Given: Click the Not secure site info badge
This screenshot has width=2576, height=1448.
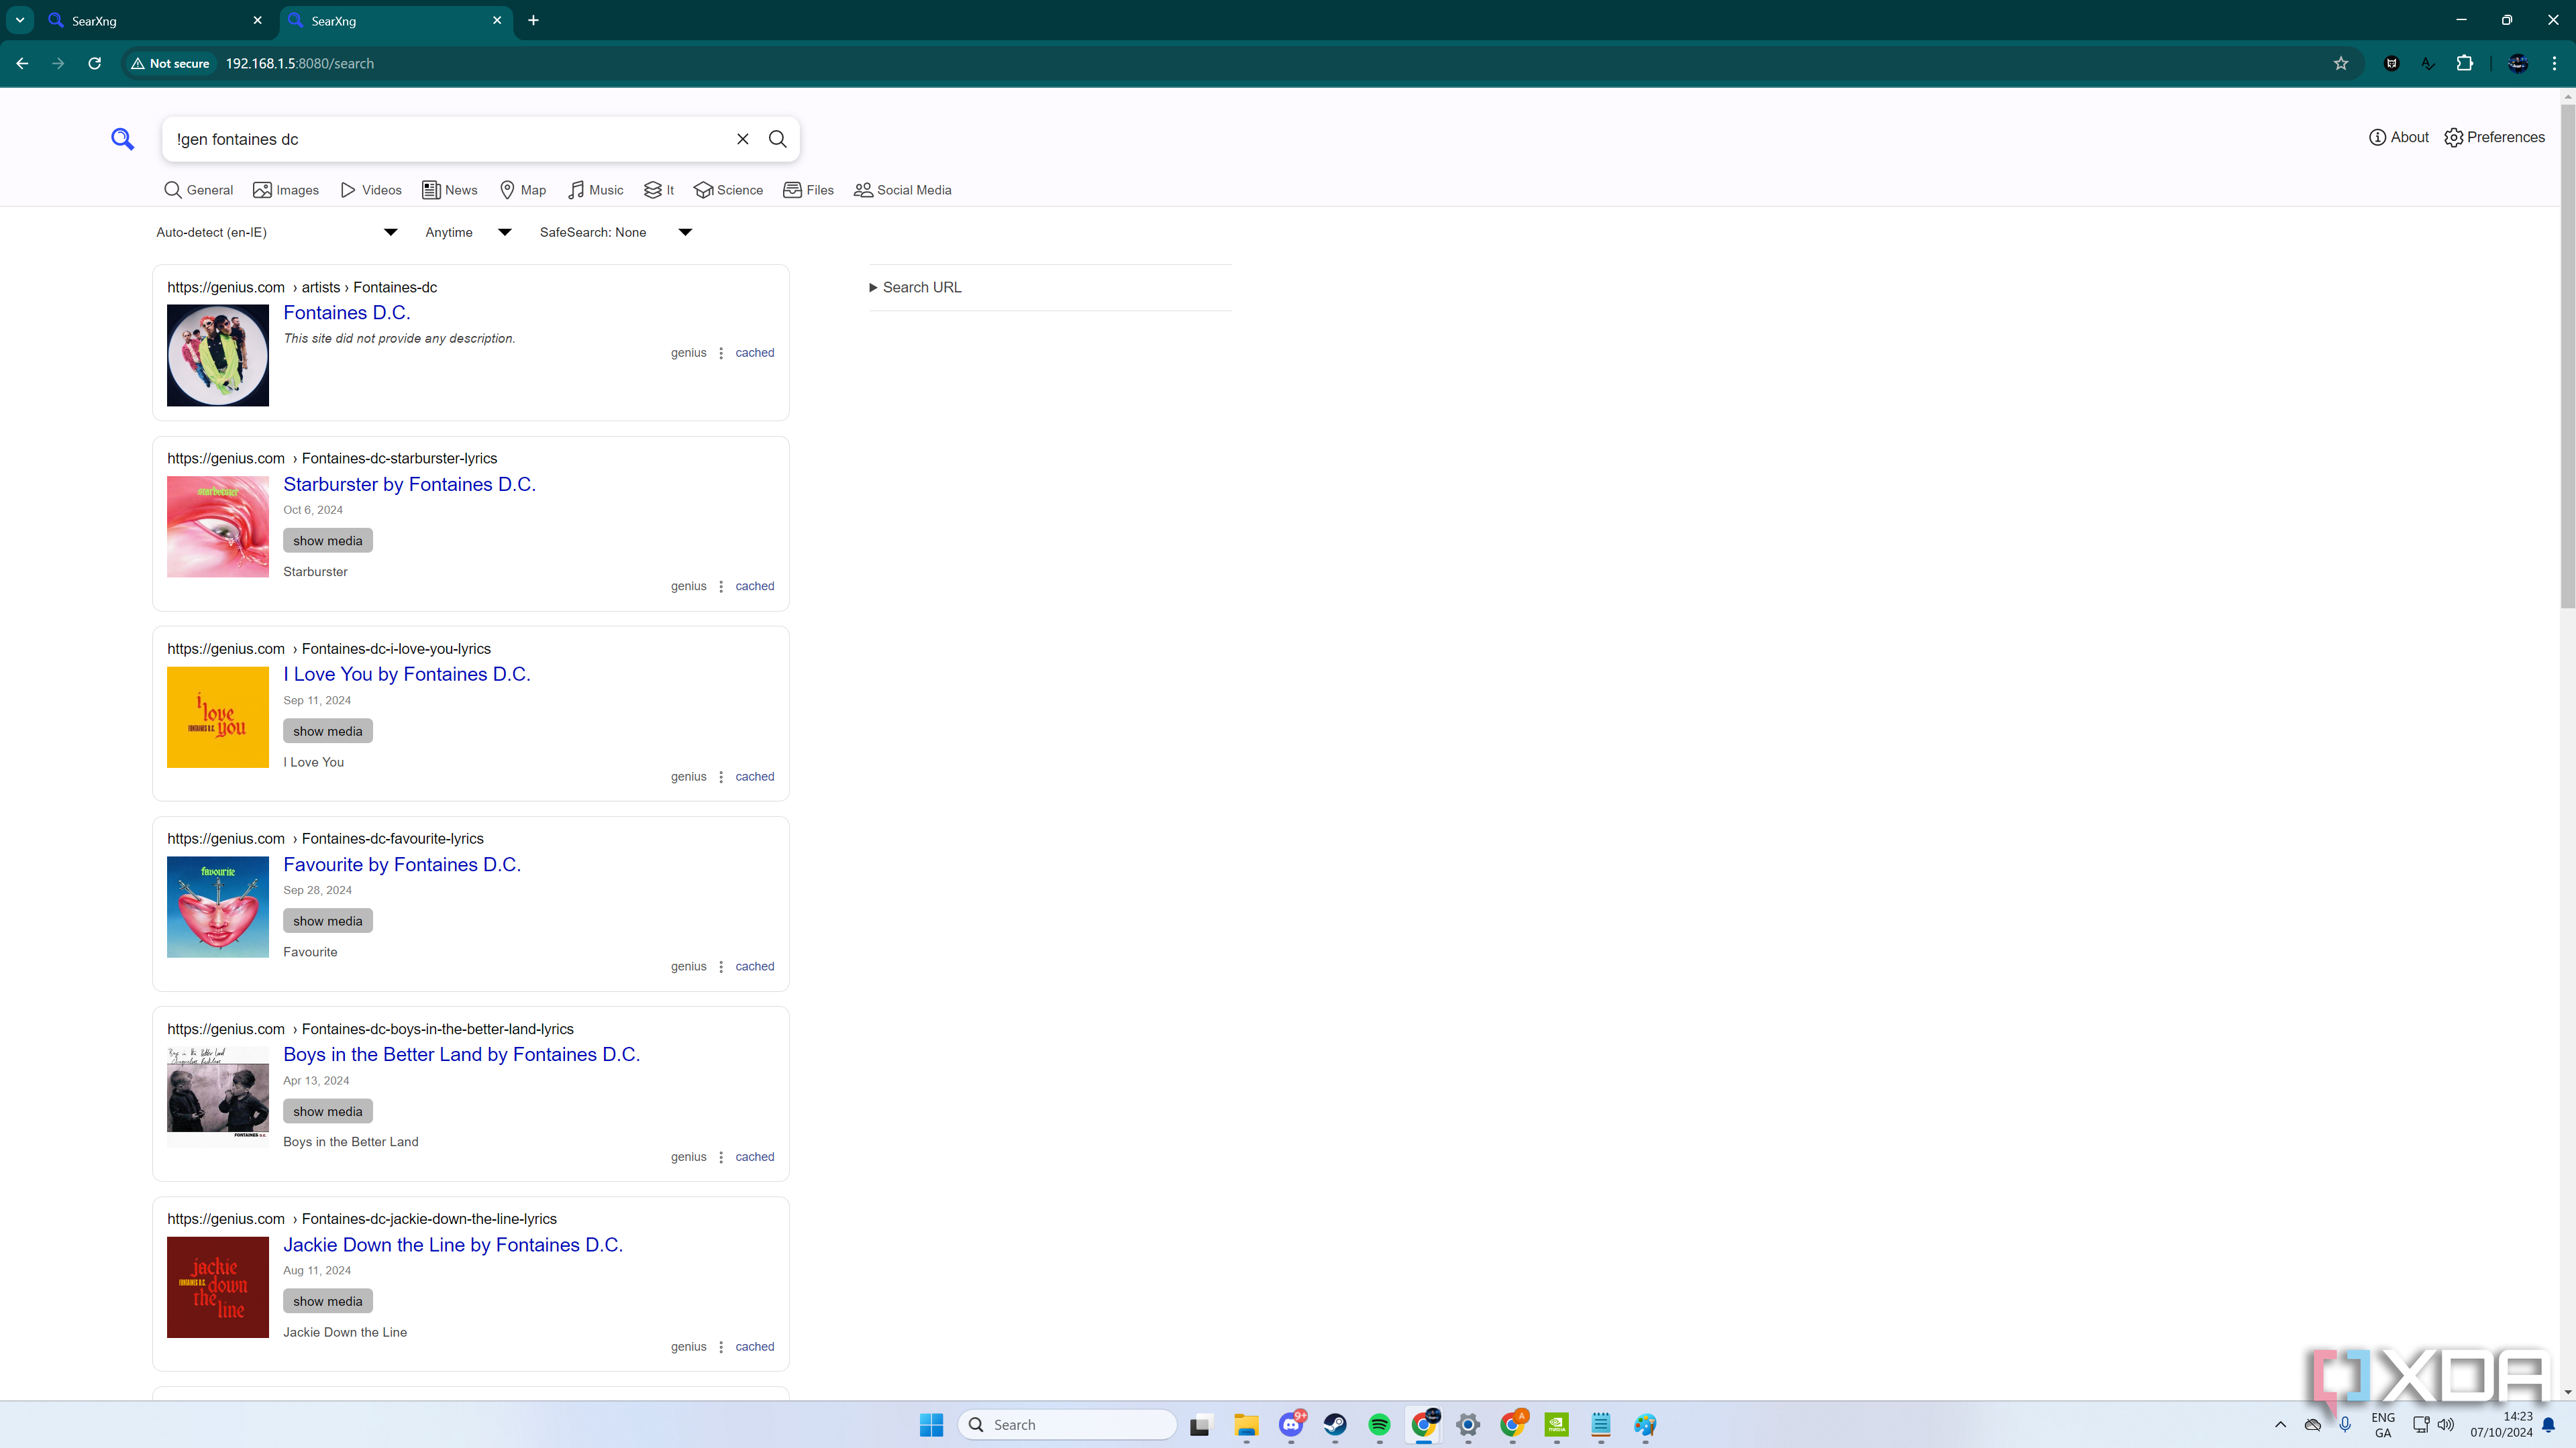Looking at the screenshot, I should (170, 63).
